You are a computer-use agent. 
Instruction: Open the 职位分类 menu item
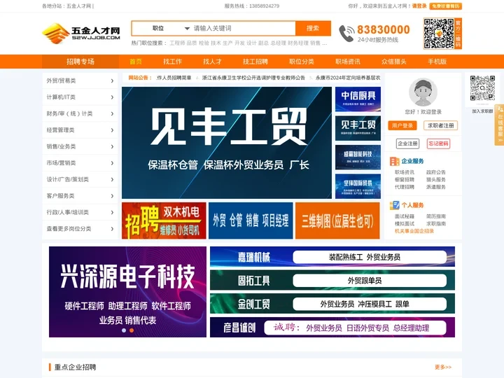302,62
